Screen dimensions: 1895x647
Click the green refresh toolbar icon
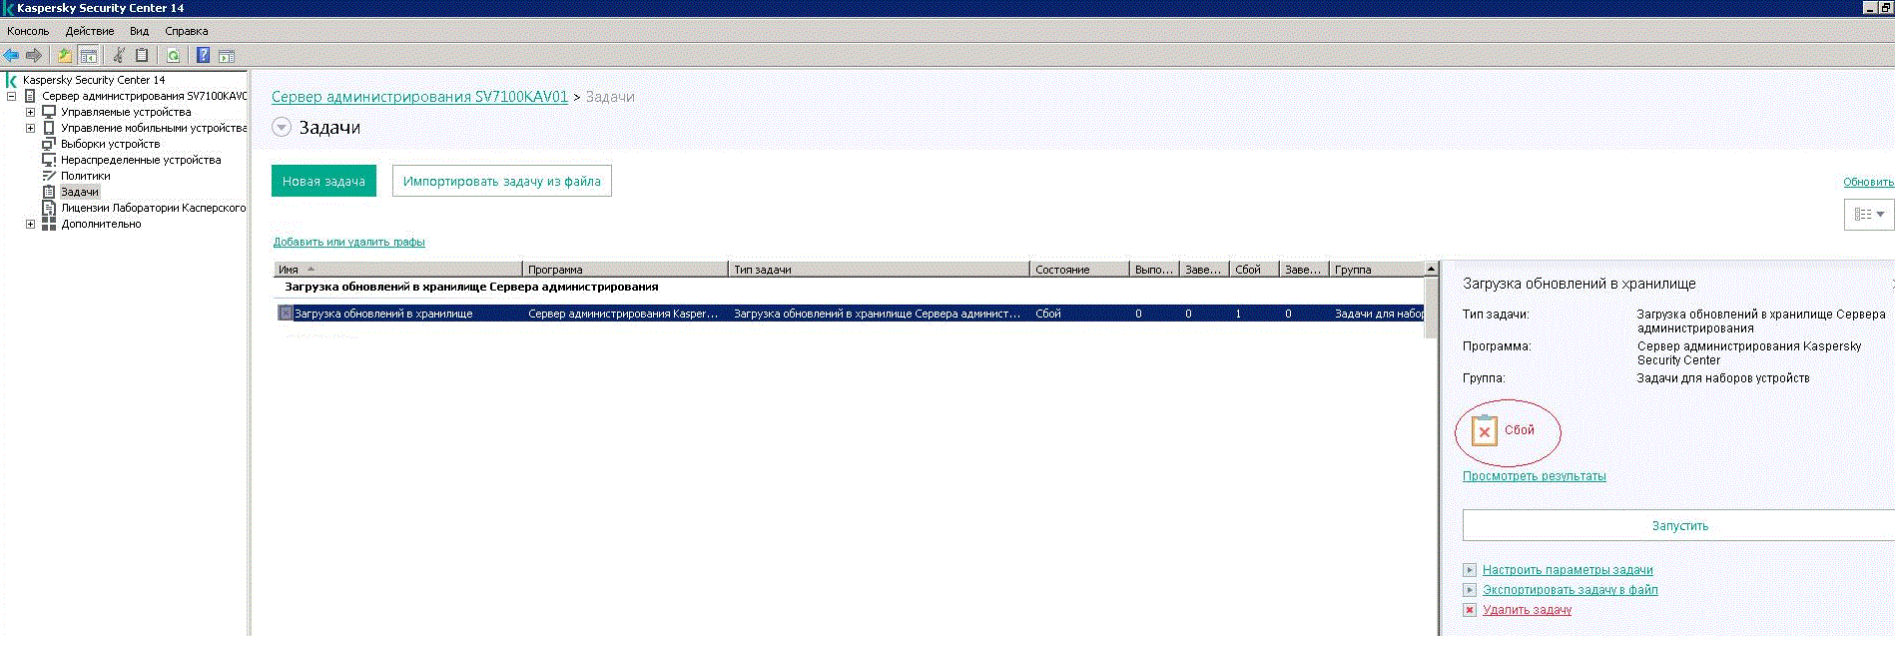(174, 56)
